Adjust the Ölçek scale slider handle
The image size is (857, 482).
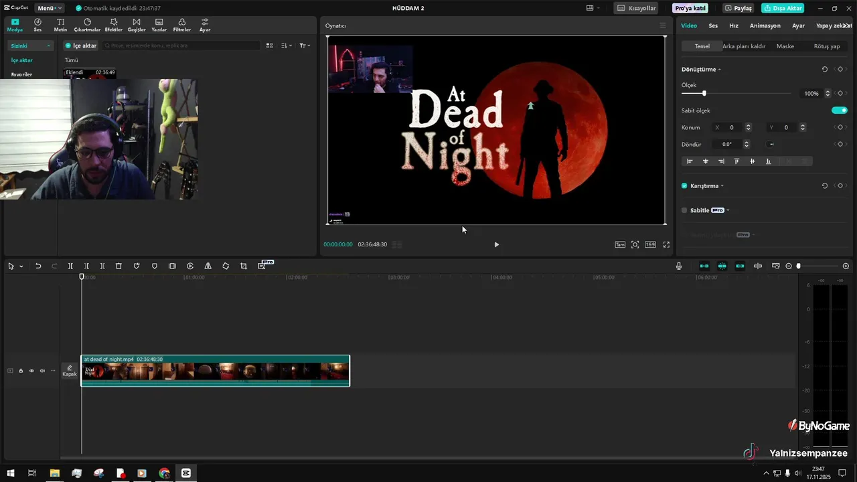pyautogui.click(x=704, y=93)
